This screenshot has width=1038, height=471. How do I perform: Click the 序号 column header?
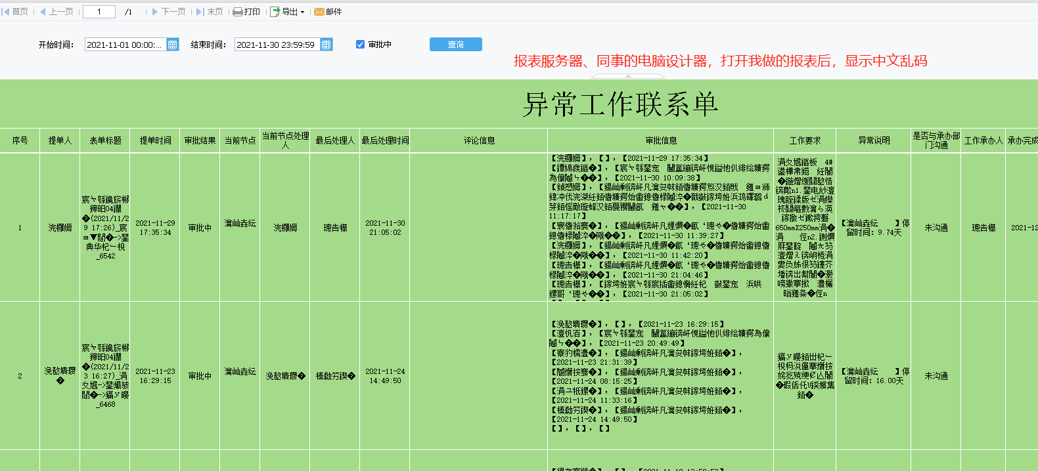point(20,140)
